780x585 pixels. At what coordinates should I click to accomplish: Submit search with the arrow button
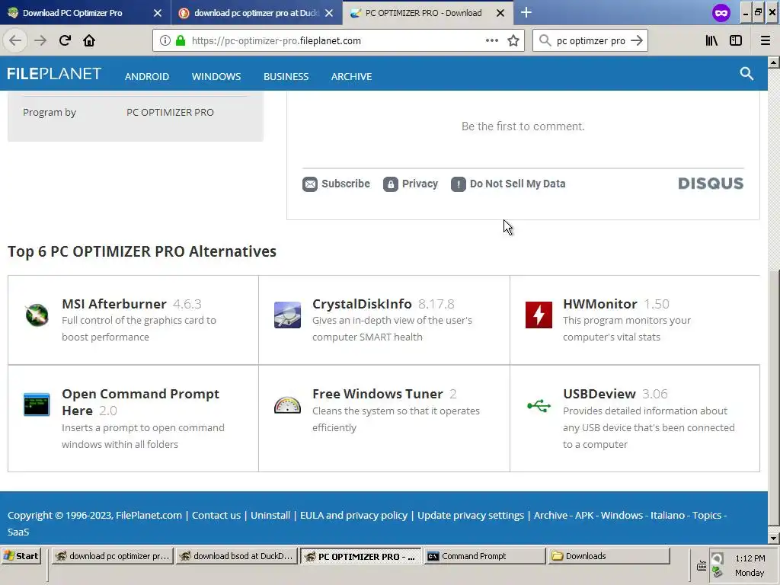[637, 40]
